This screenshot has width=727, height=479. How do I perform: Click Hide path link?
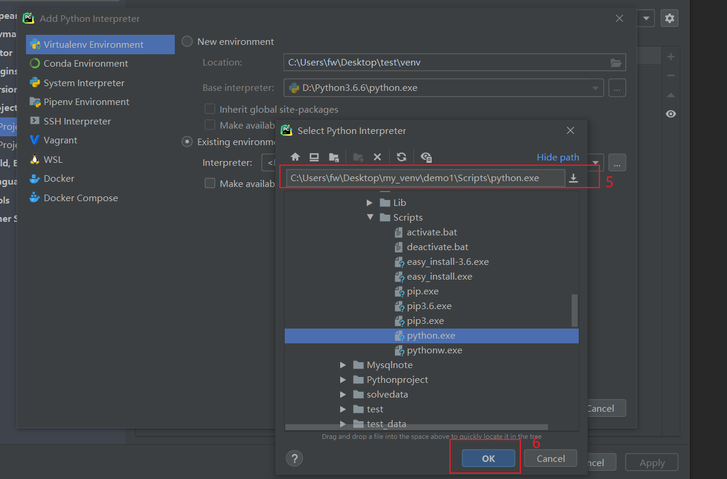(x=558, y=157)
